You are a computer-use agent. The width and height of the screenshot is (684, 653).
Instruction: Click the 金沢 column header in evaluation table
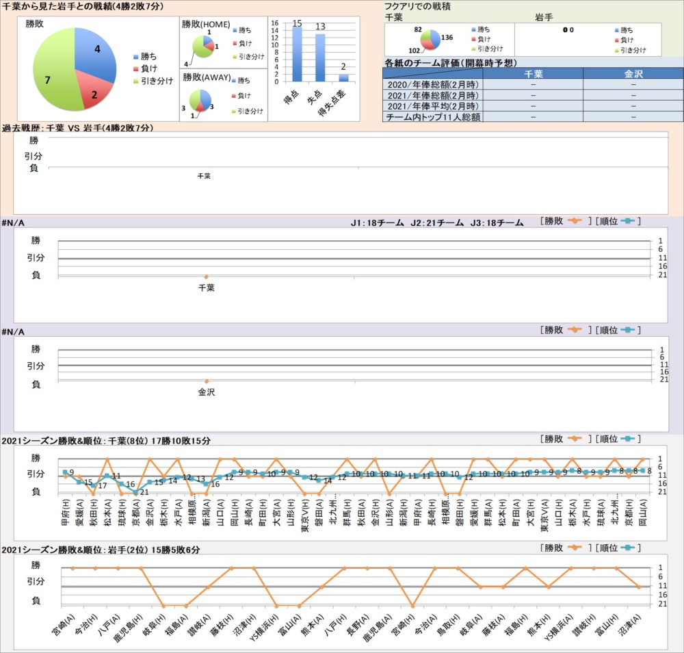click(633, 74)
